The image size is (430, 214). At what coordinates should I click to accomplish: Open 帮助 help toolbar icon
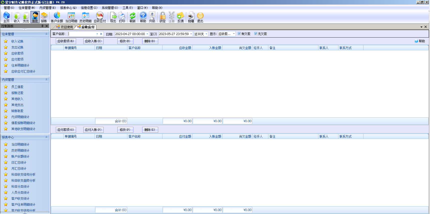tap(143, 17)
